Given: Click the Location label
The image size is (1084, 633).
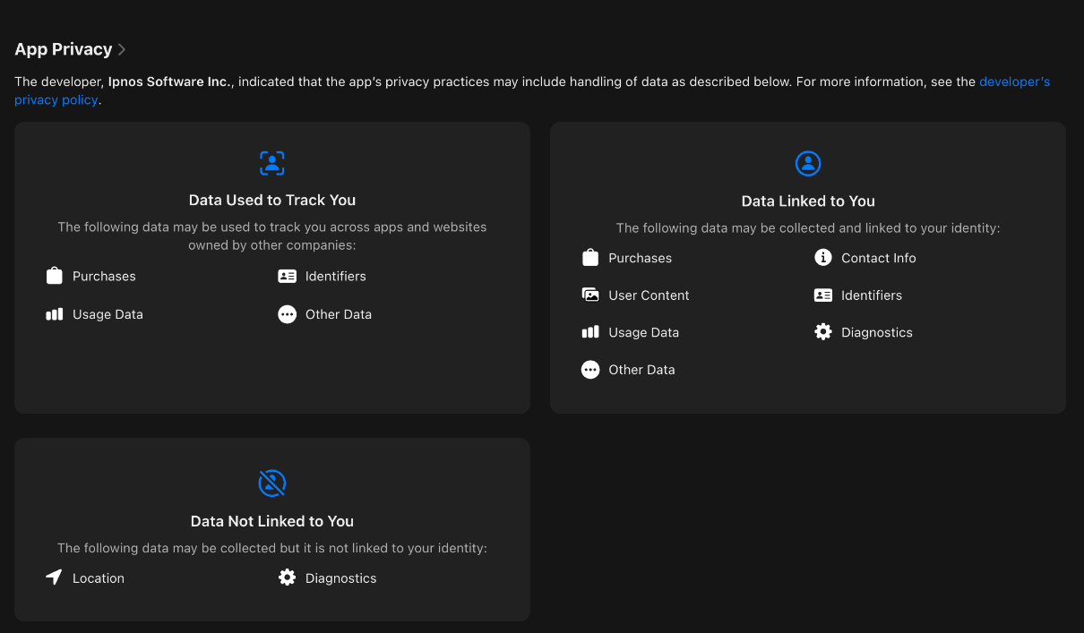Looking at the screenshot, I should [99, 578].
